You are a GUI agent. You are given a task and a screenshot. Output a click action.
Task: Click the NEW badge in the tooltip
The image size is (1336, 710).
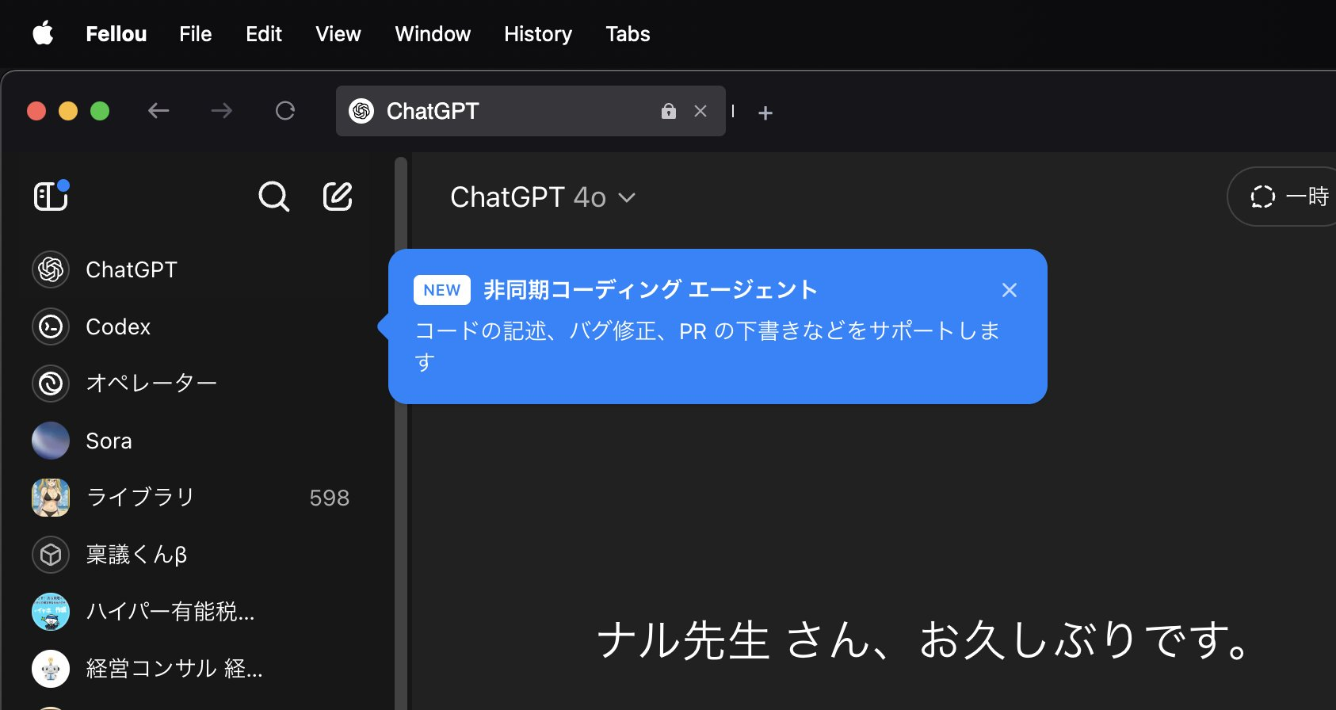coord(442,290)
